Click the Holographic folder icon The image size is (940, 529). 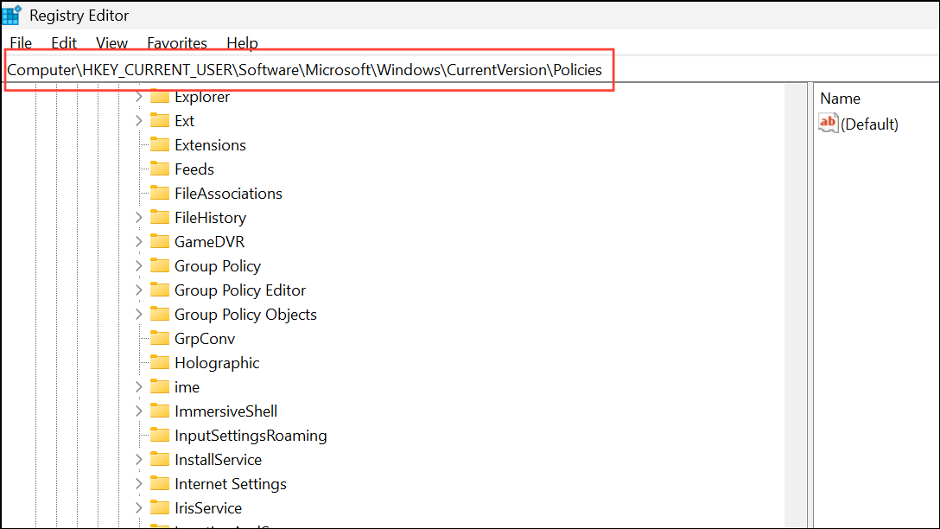[159, 362]
